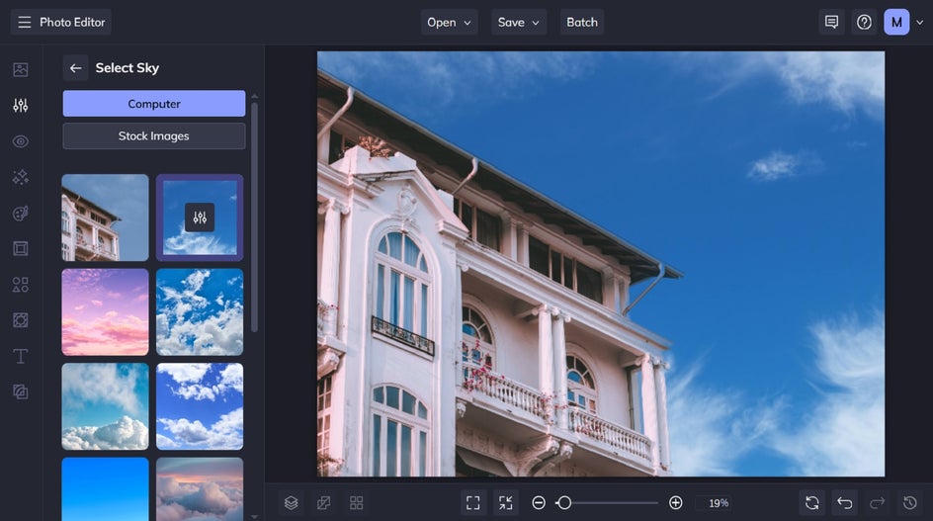Select the dusky pink clouds sky thumbnail

click(x=200, y=489)
